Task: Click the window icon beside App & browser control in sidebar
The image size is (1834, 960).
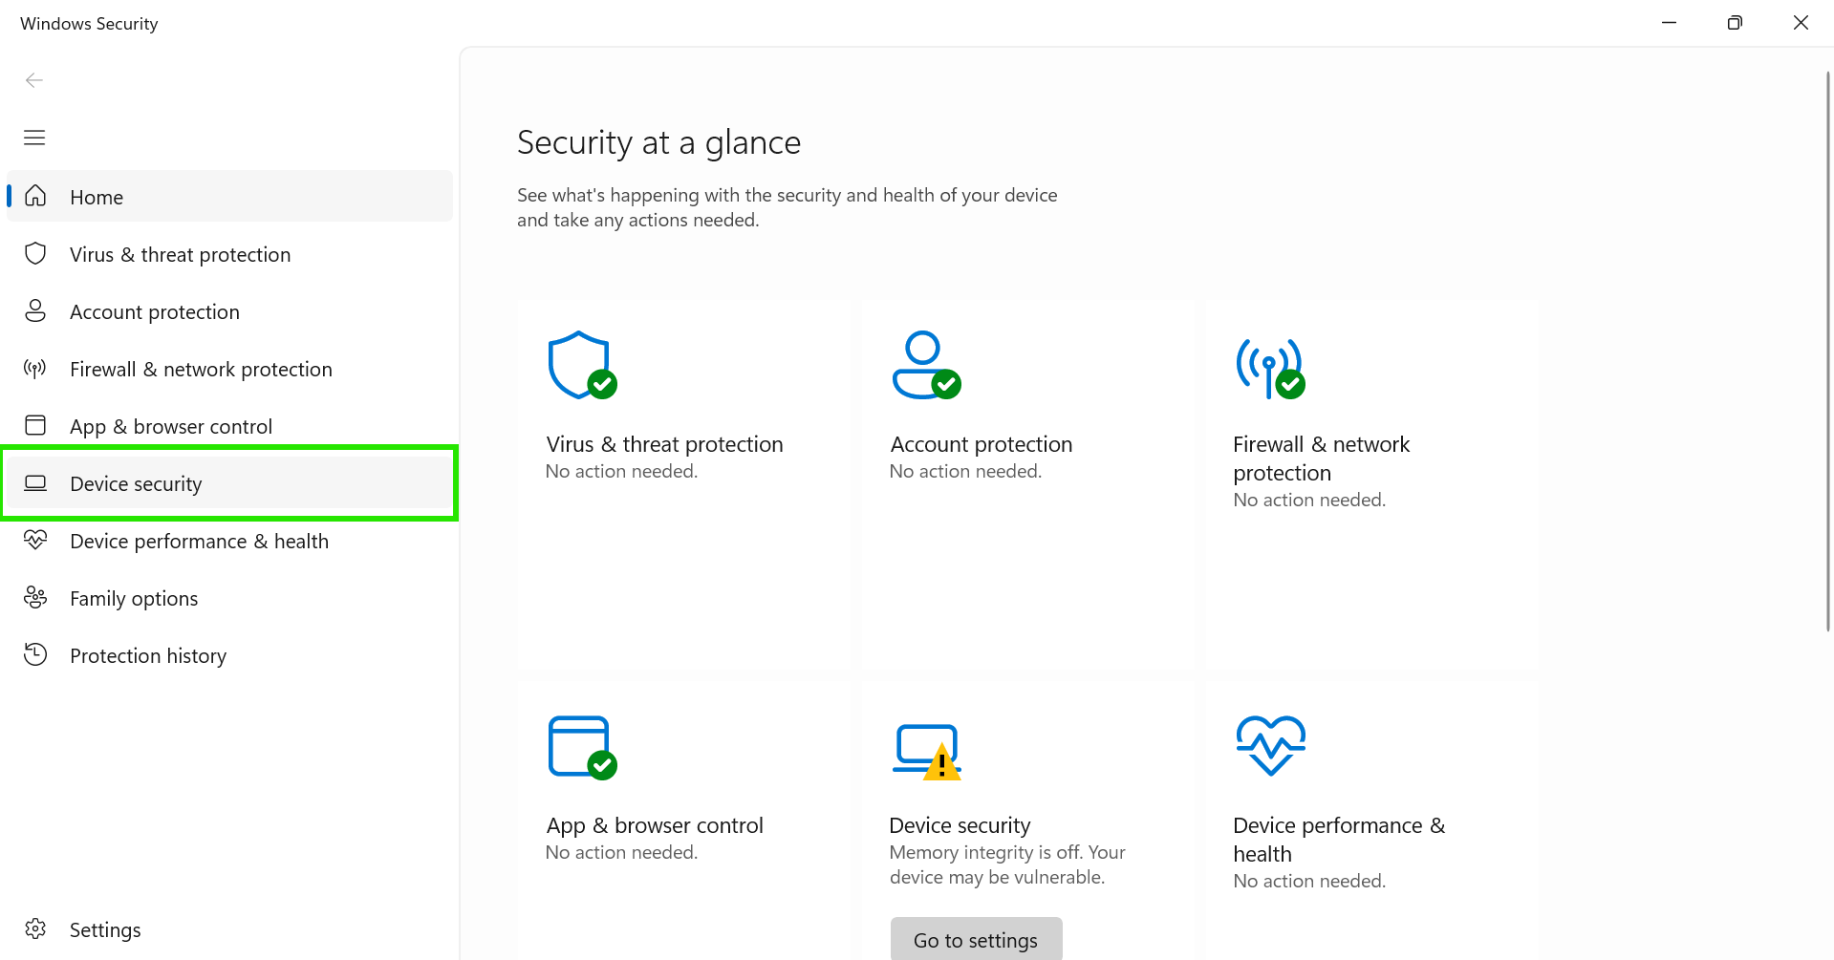Action: (35, 425)
